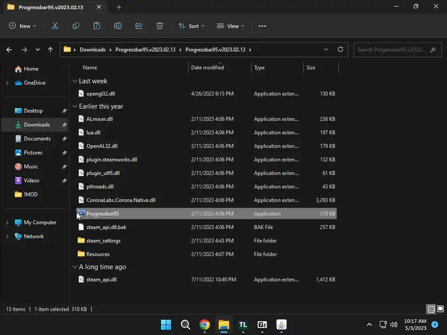Collapse the Earlier this year group

click(75, 106)
